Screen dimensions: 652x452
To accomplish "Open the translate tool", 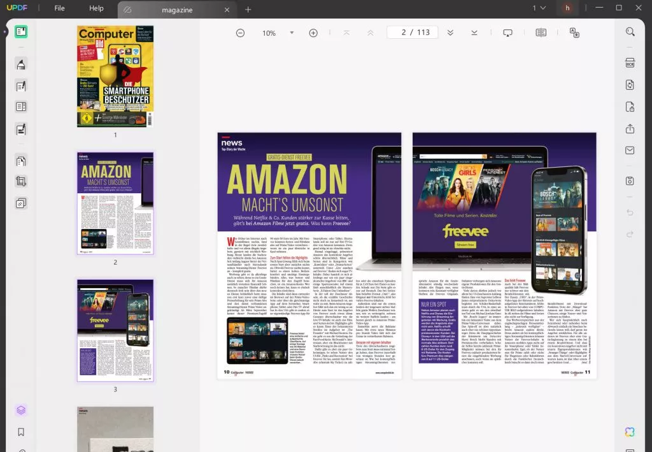I will pyautogui.click(x=574, y=33).
